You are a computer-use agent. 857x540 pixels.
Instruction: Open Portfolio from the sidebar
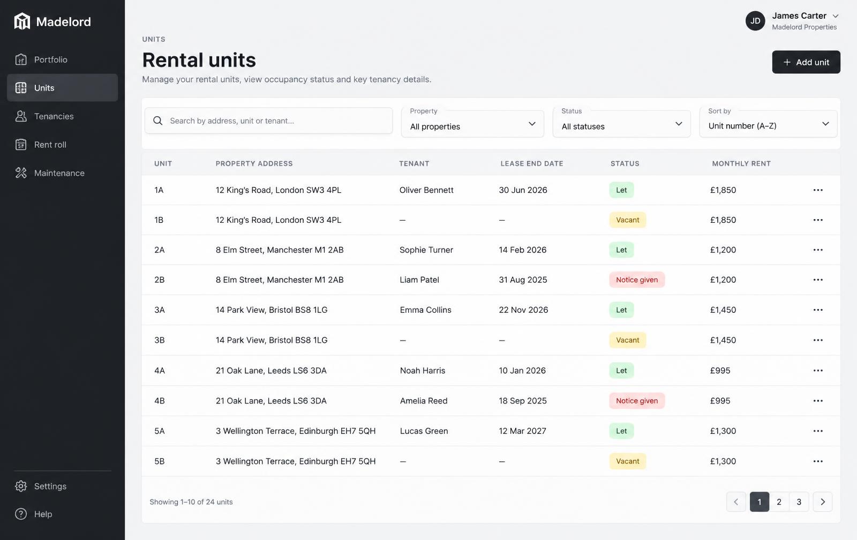click(62, 59)
